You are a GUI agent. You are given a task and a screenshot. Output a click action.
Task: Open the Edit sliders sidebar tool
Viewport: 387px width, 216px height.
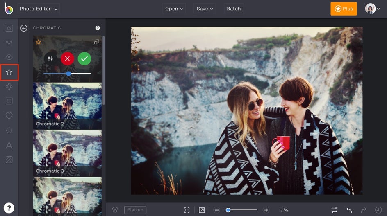coord(9,43)
